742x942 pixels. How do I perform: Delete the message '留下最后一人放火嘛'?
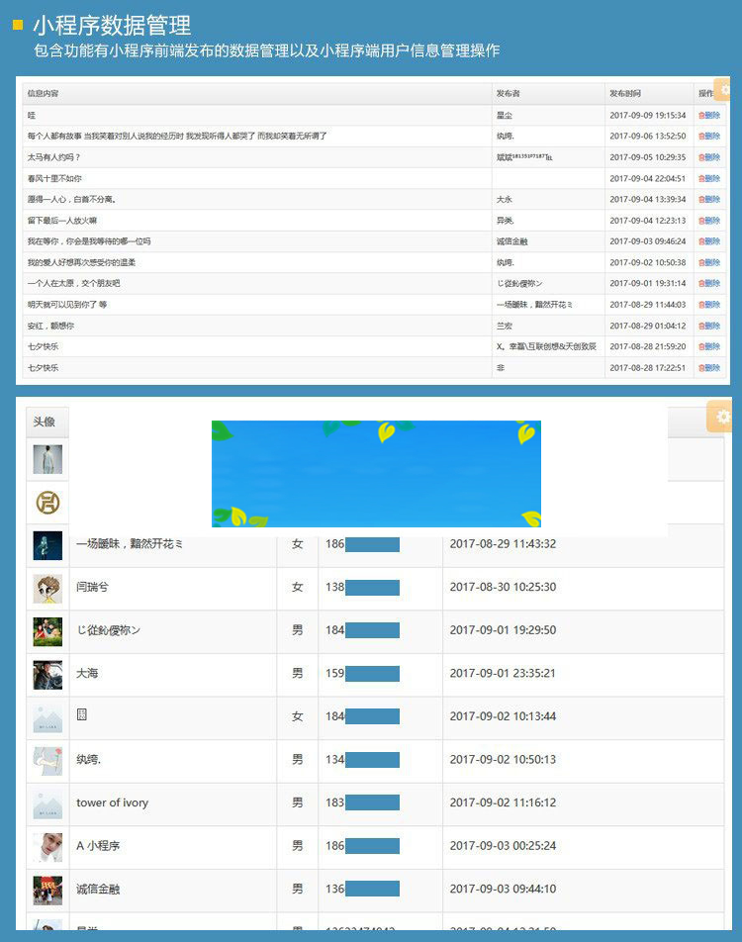(x=709, y=221)
